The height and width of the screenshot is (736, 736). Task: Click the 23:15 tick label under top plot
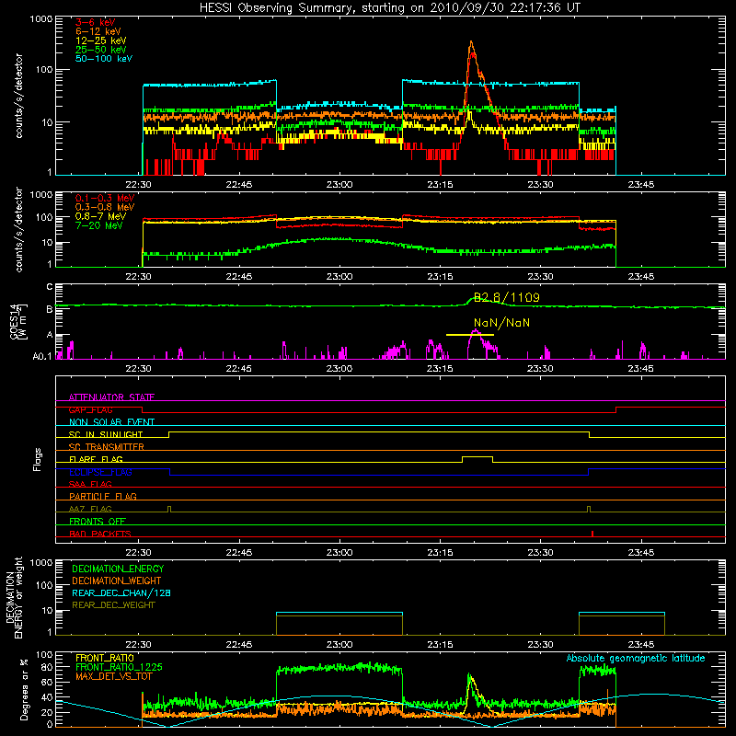[x=440, y=185]
